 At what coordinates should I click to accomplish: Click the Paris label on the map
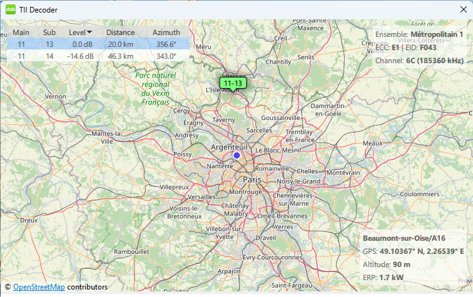click(x=252, y=179)
